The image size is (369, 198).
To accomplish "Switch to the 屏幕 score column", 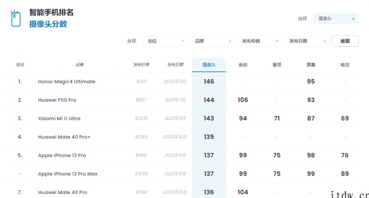I will tap(311, 65).
